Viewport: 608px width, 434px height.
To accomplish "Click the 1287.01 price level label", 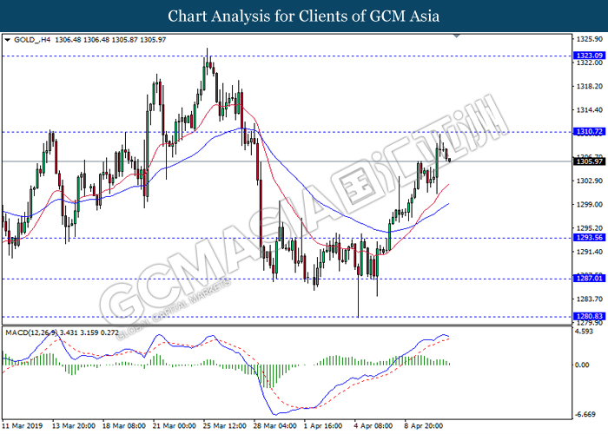I will (590, 279).
